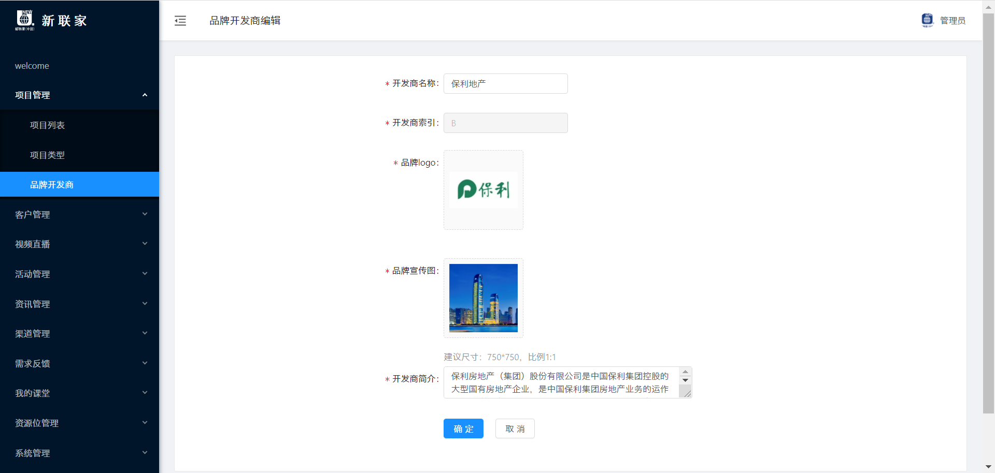
Task: Click the 品牌logo label
Action: coord(420,162)
